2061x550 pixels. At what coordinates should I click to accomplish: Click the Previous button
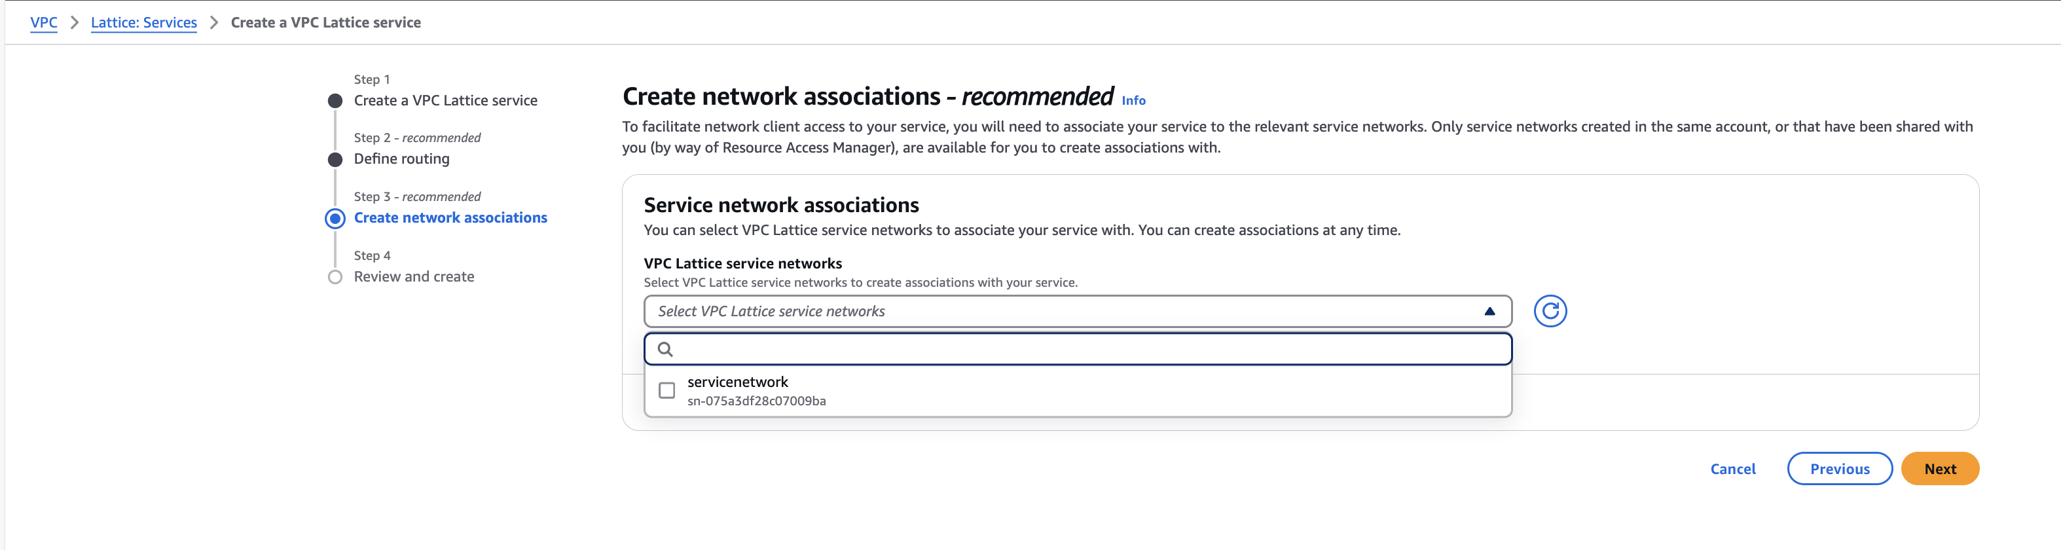1839,469
